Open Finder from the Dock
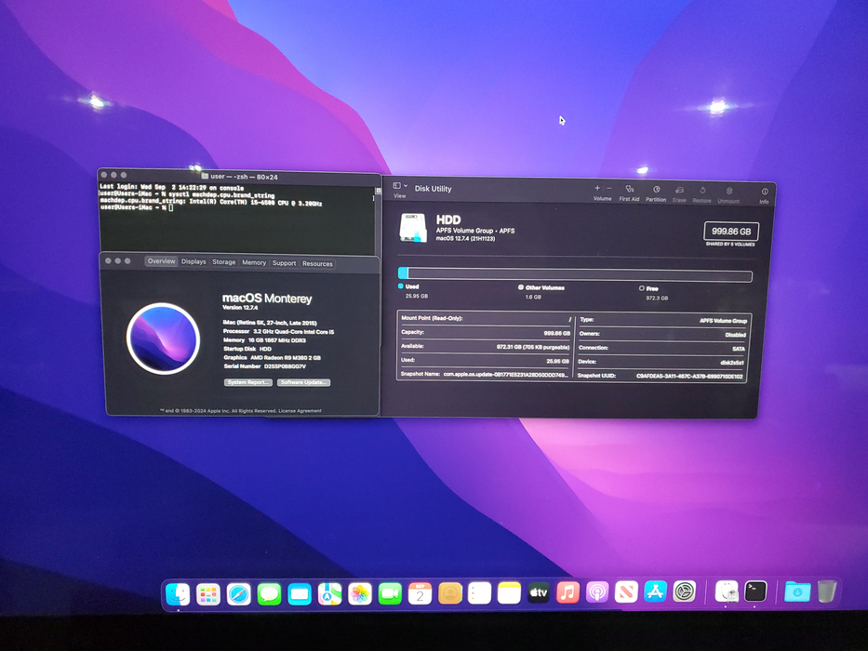Viewport: 868px width, 651px height. coord(178,594)
